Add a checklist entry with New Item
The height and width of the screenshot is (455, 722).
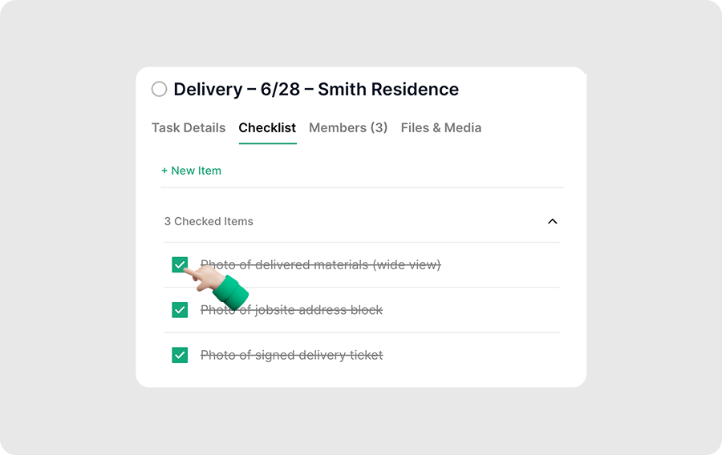click(196, 171)
